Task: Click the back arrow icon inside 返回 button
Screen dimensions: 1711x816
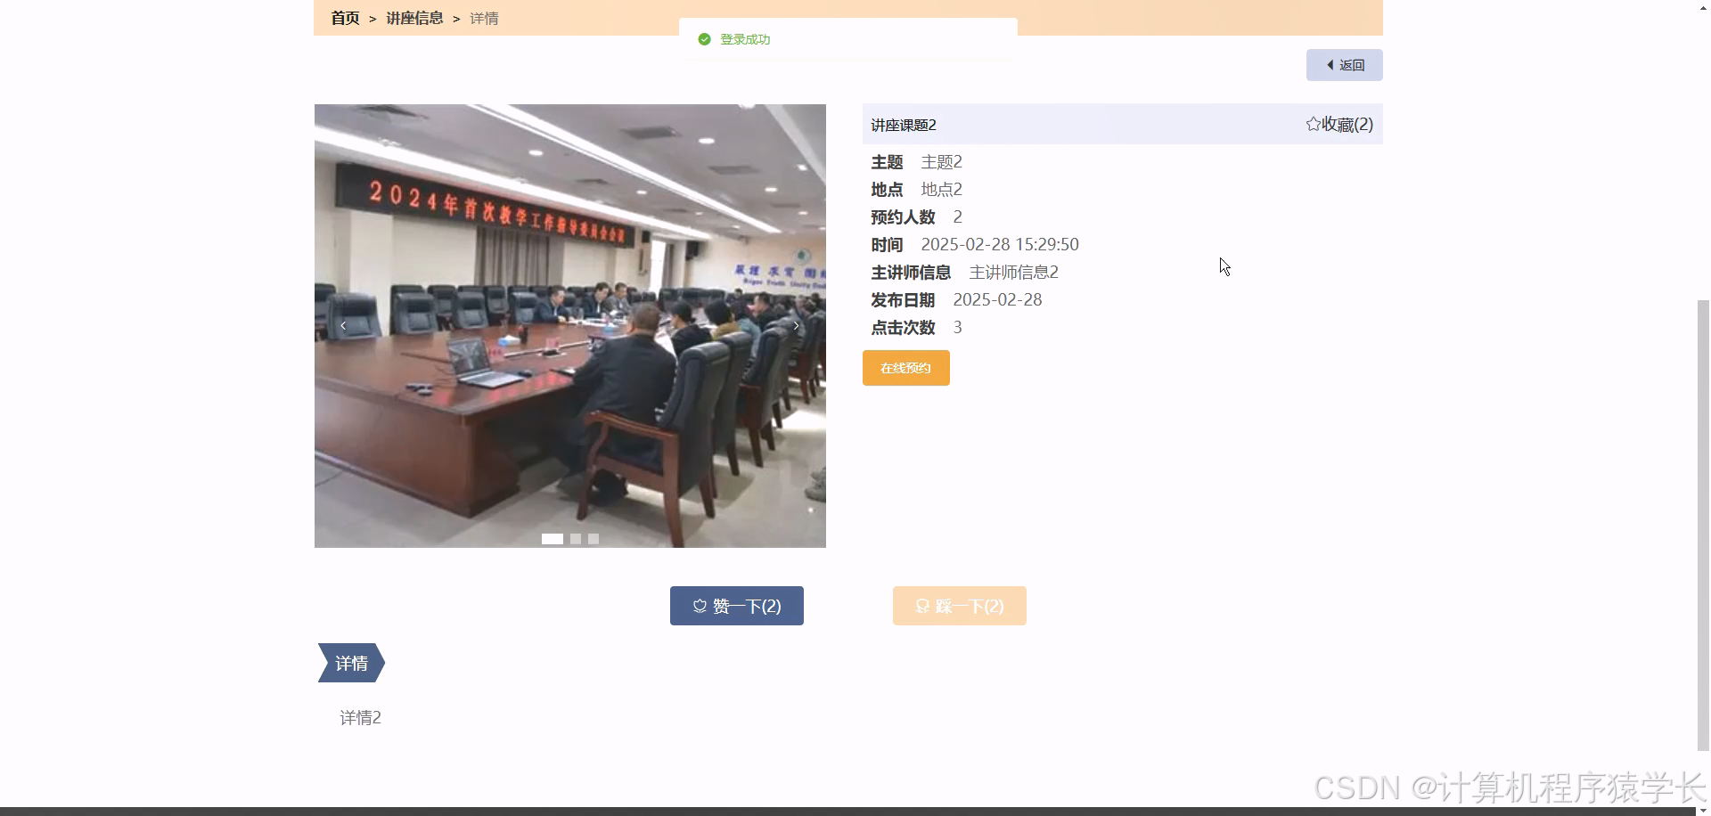Action: click(x=1330, y=64)
